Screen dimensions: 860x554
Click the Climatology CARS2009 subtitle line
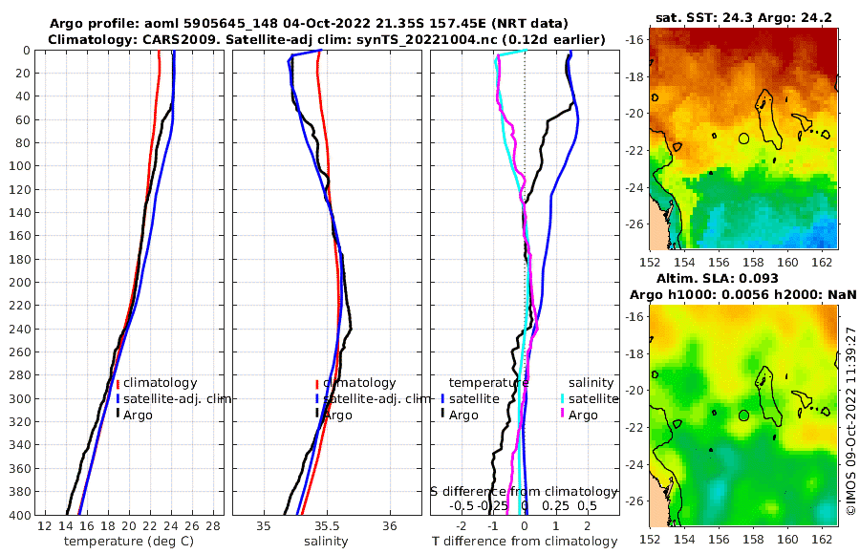coord(327,39)
